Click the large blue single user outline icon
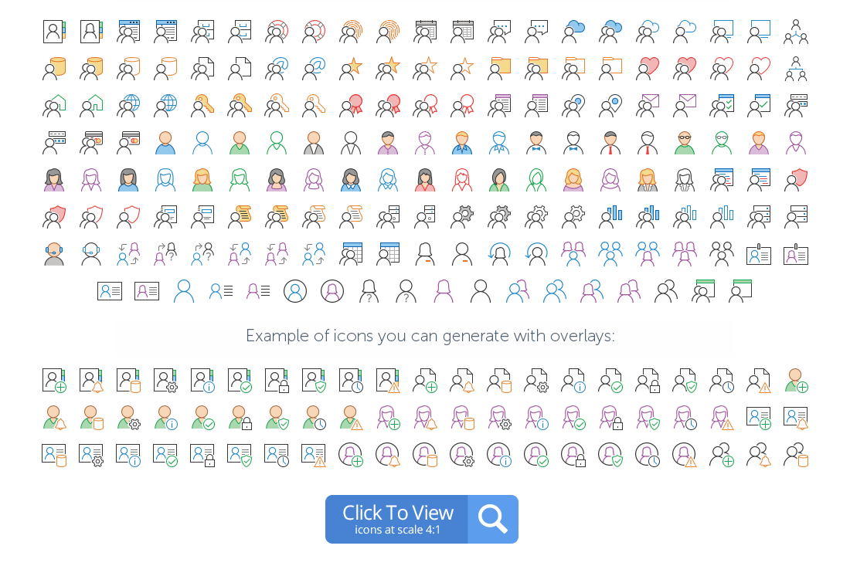 [184, 291]
